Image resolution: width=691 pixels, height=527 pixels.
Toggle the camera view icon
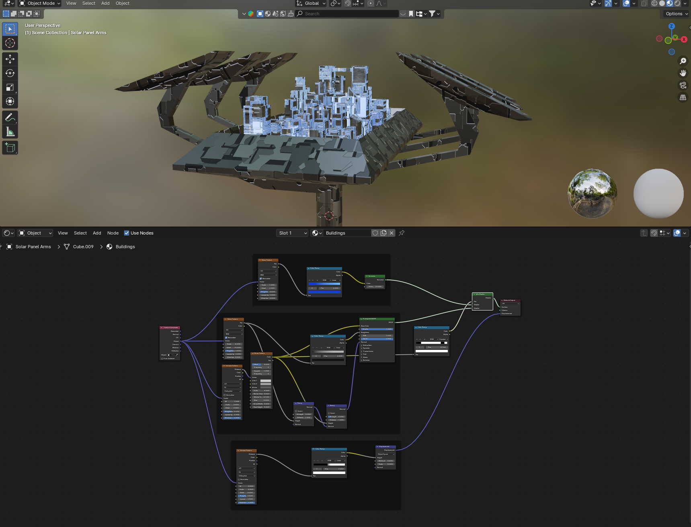point(683,85)
